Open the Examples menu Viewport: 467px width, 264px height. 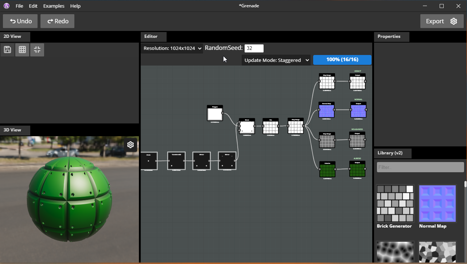(x=54, y=6)
